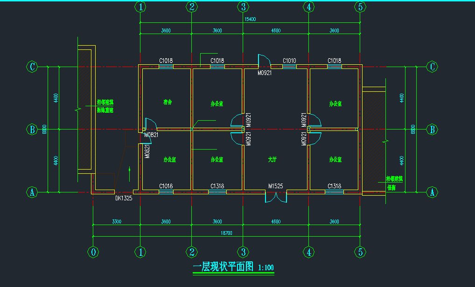This screenshot has height=287, width=475.
Task: Select axis bubble 4 at top
Action: click(308, 7)
